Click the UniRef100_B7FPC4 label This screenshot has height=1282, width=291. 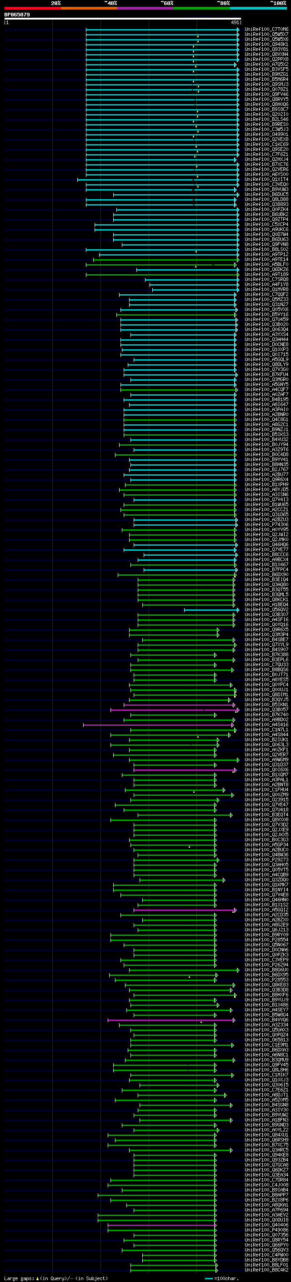[x=266, y=570]
